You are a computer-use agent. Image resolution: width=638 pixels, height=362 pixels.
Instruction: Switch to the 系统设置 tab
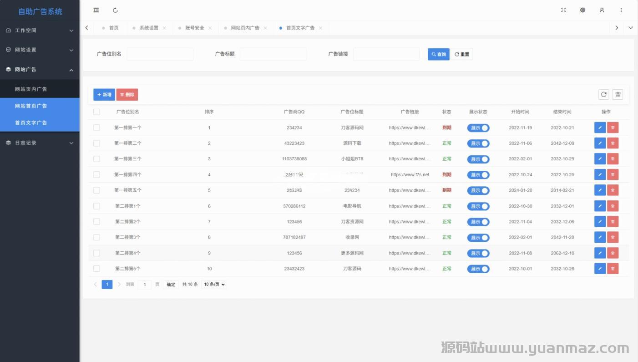(149, 28)
